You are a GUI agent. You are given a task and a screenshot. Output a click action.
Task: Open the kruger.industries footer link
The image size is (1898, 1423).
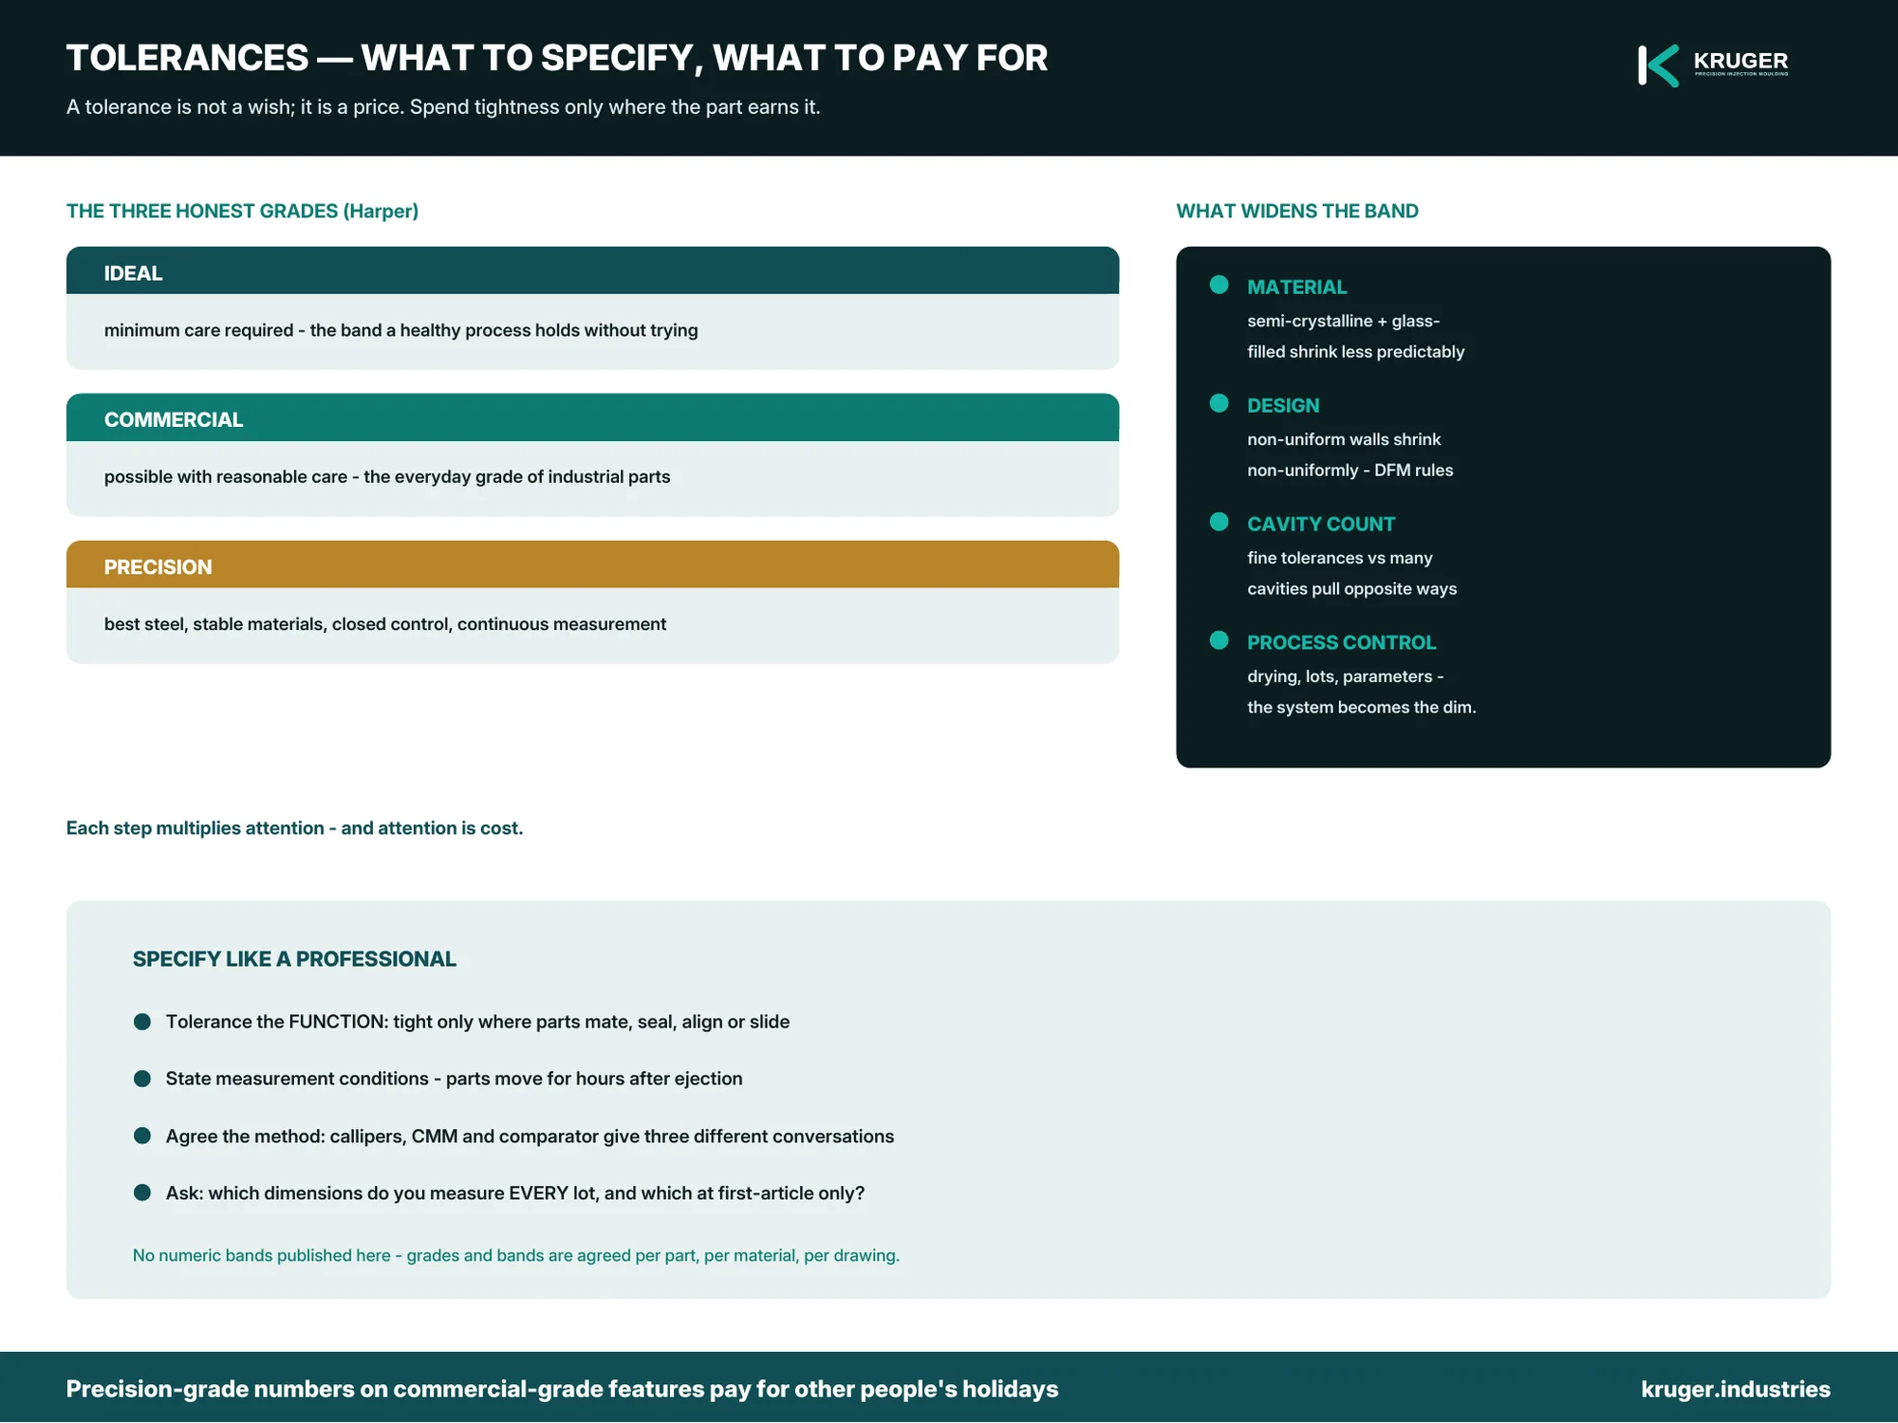click(x=1735, y=1389)
